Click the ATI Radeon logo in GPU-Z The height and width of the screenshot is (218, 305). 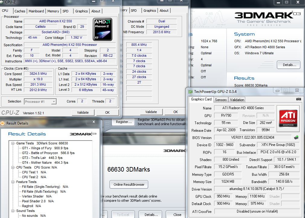point(288,118)
